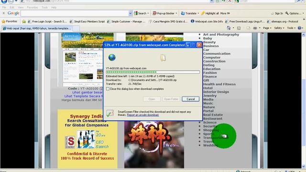This screenshot has height=172, width=306.
Task: Click the folder icon in download dialog
Action: pyautogui.click(x=163, y=58)
